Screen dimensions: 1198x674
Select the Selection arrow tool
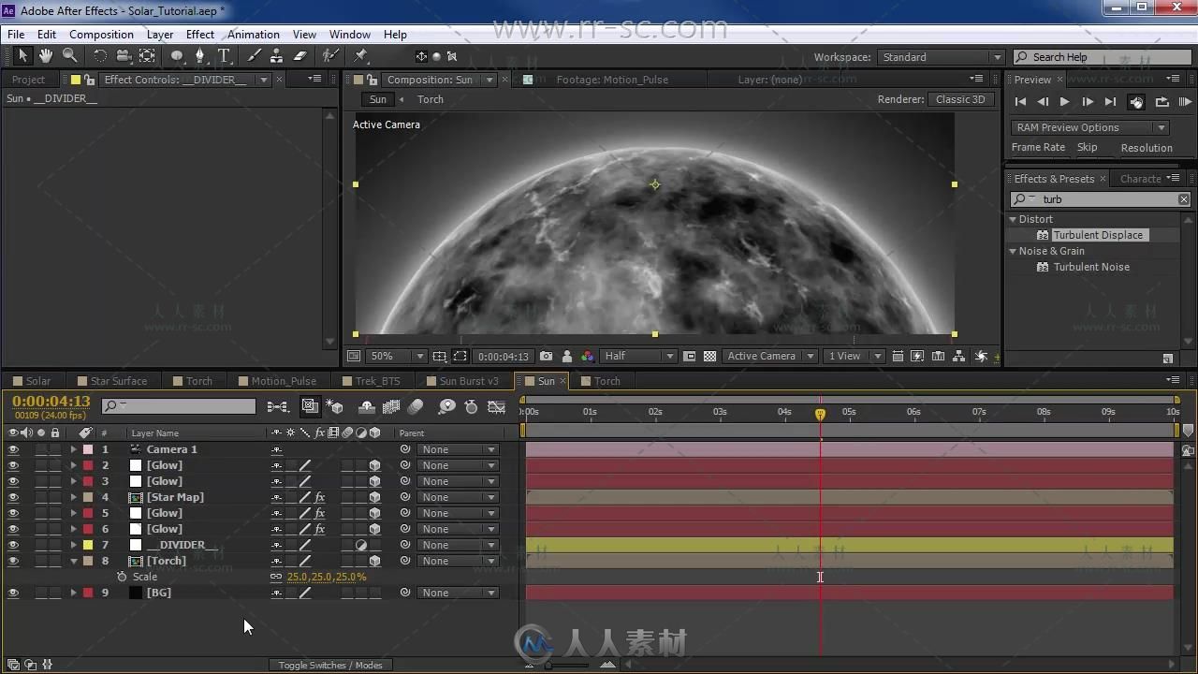pyautogui.click(x=23, y=56)
